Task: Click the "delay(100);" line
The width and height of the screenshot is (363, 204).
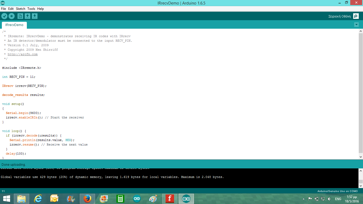Action: 16,154
